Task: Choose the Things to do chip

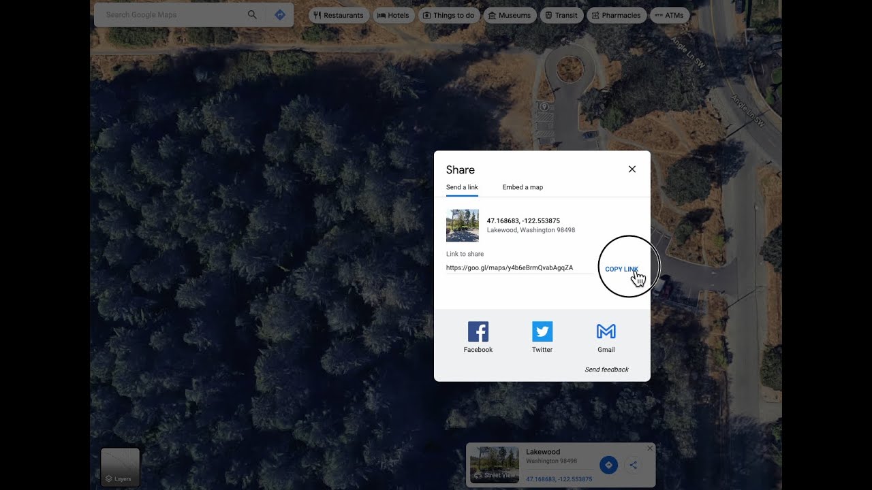Action: (448, 15)
